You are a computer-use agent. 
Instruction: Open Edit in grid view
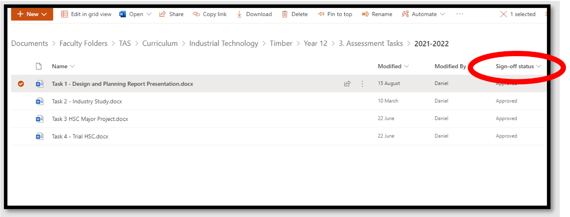(86, 14)
